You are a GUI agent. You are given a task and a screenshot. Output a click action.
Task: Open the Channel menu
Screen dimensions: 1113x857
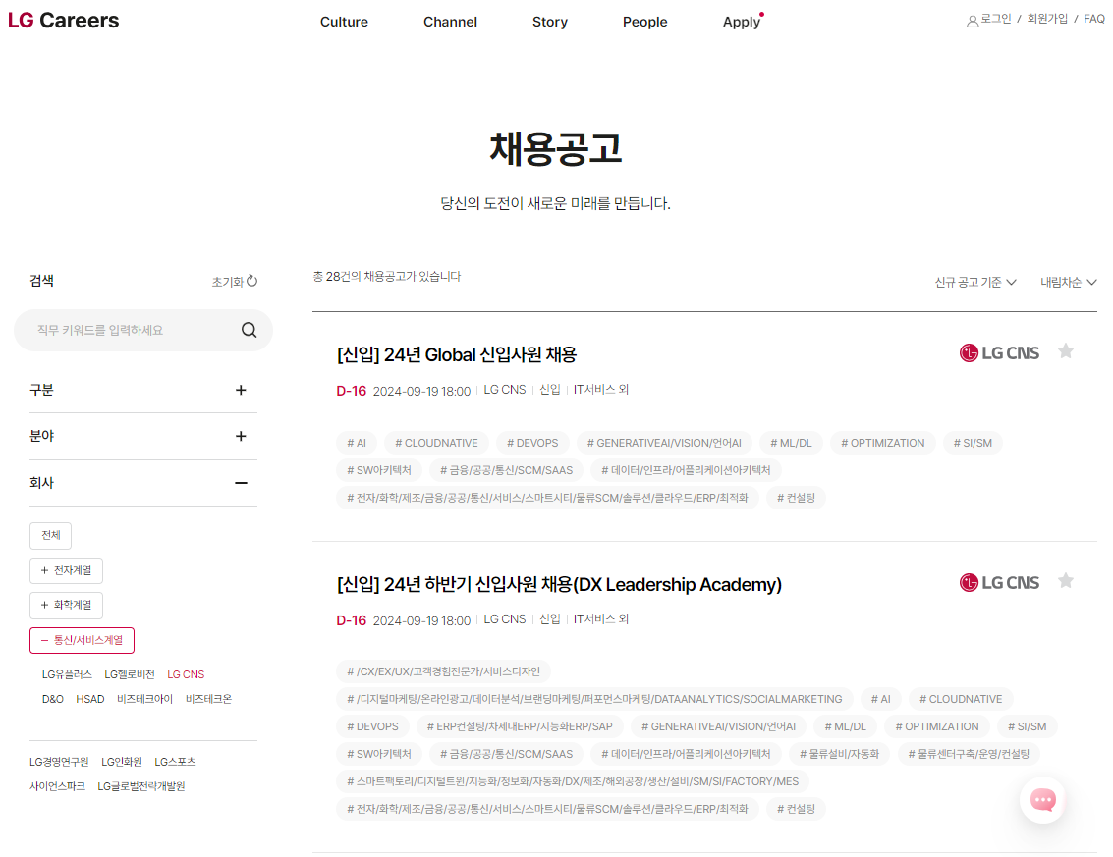(450, 22)
